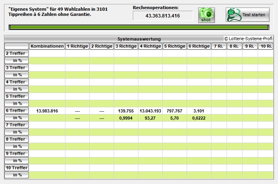278x184 pixels.
Task: Click the 9 Treffer row header
Action: coord(16,153)
